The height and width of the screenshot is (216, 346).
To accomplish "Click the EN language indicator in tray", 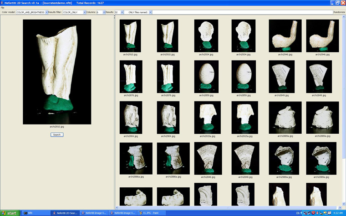I will (x=298, y=213).
